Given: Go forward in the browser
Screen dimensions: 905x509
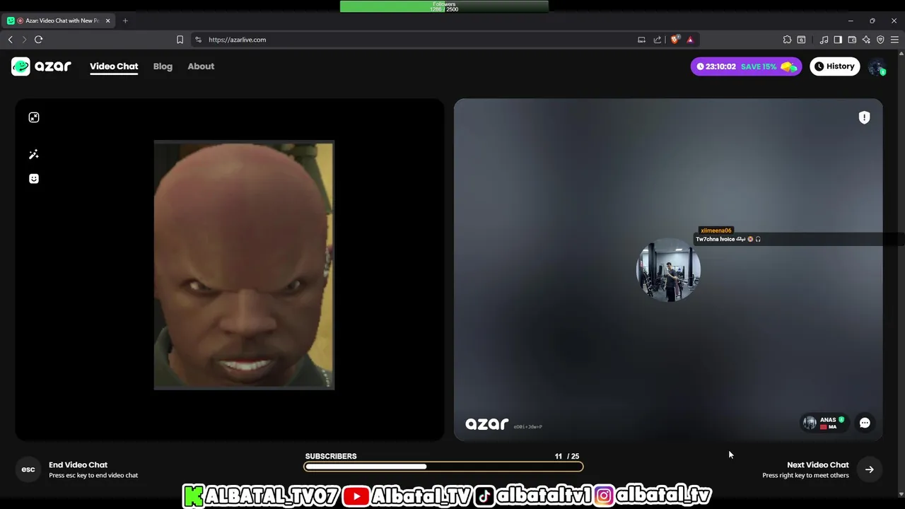Looking at the screenshot, I should tap(24, 40).
